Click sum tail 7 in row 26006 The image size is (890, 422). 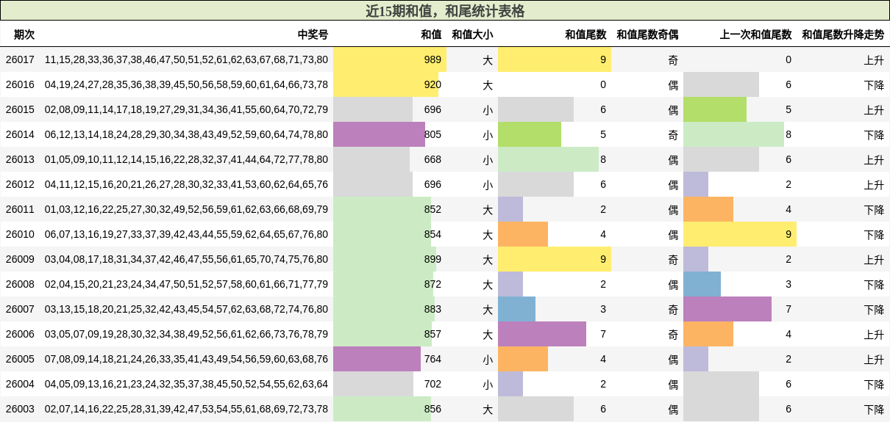603,334
